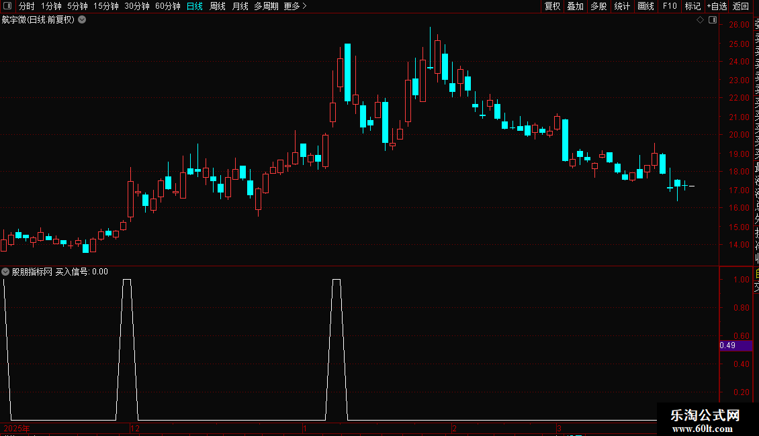Switch to 分时 intraday view
This screenshot has width=759, height=436.
[x=27, y=6]
